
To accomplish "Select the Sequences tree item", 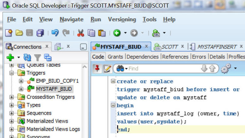I will click(39, 113).
